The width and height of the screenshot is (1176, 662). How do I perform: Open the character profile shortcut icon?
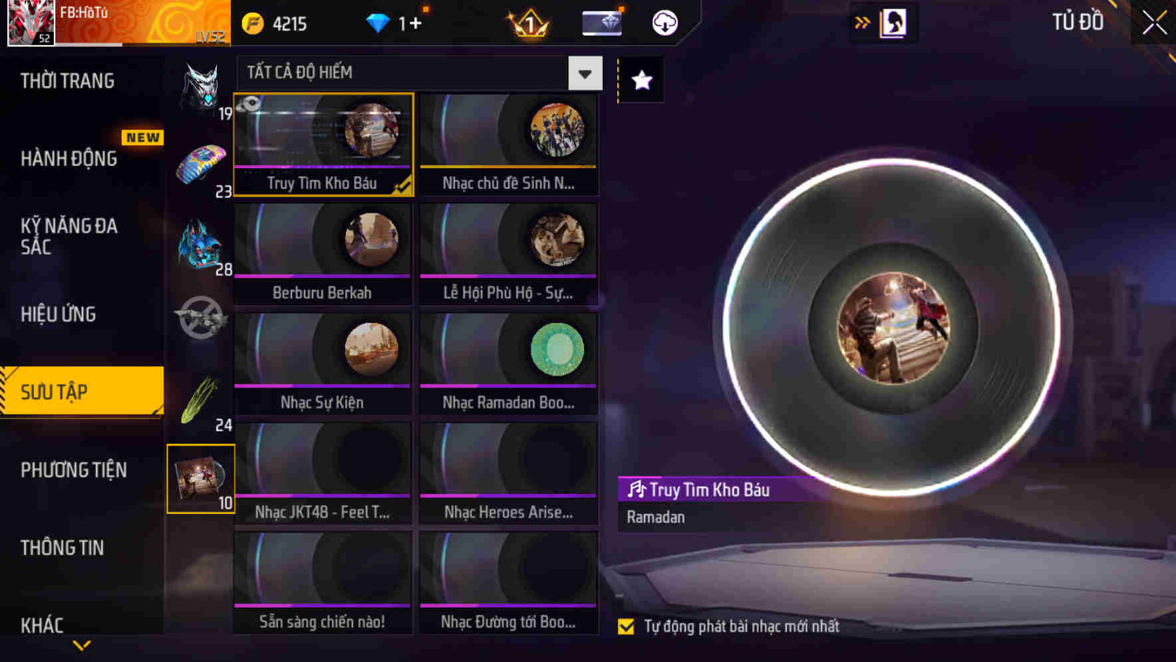pyautogui.click(x=893, y=23)
